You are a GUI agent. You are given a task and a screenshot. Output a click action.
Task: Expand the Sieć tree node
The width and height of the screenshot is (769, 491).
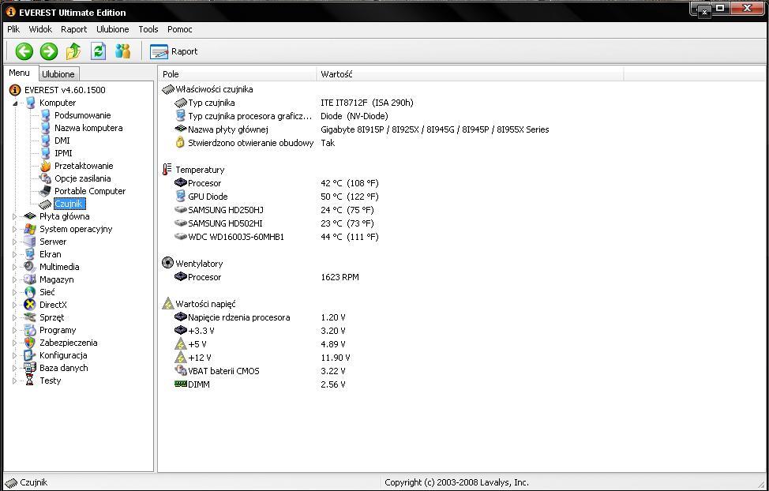click(15, 292)
